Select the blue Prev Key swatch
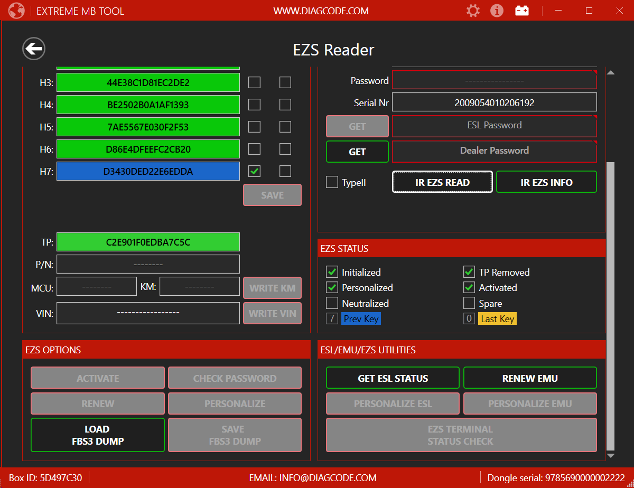The width and height of the screenshot is (634, 488). click(x=361, y=319)
